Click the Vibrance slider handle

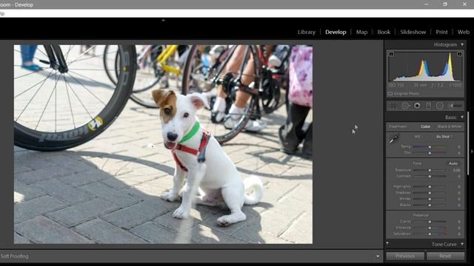(x=430, y=228)
